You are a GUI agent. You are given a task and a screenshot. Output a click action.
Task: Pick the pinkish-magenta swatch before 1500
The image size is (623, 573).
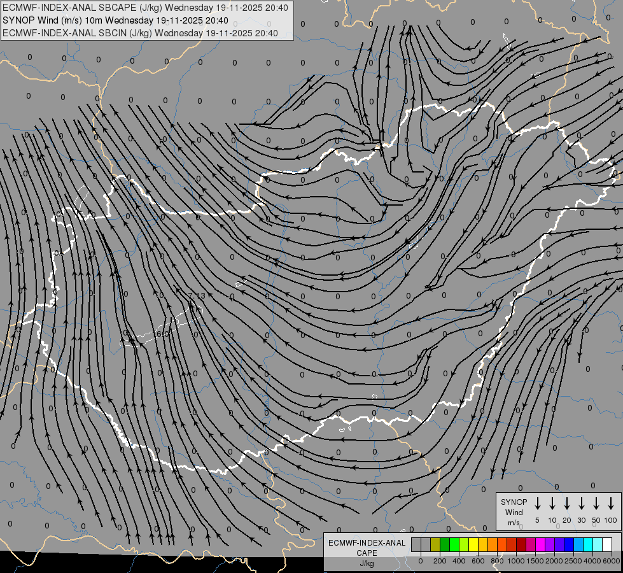click(531, 544)
